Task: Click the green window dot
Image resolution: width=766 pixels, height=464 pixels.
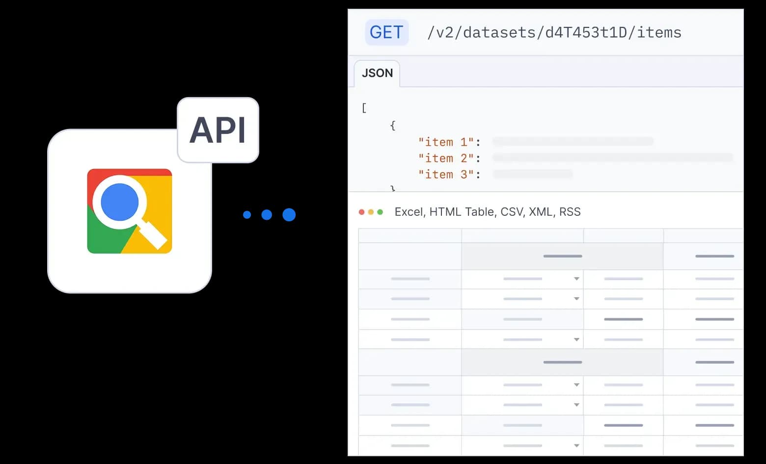Action: coord(380,212)
